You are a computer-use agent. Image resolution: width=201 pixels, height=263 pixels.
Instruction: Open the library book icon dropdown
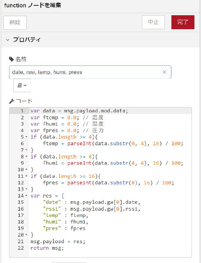pyautogui.click(x=22, y=85)
